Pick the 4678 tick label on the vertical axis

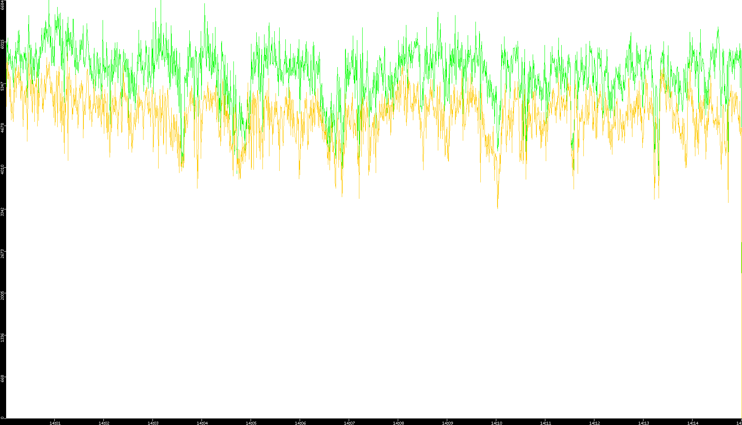click(3, 128)
